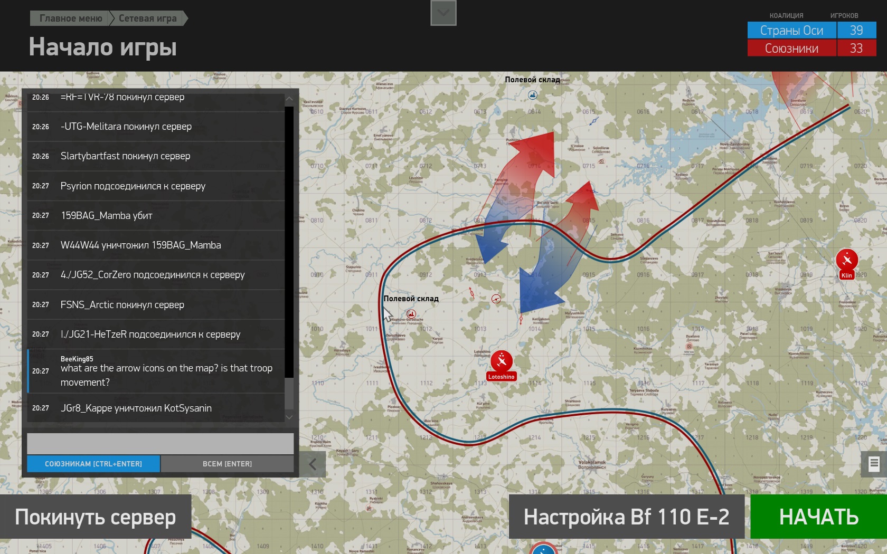Focus the chat message input field

161,444
